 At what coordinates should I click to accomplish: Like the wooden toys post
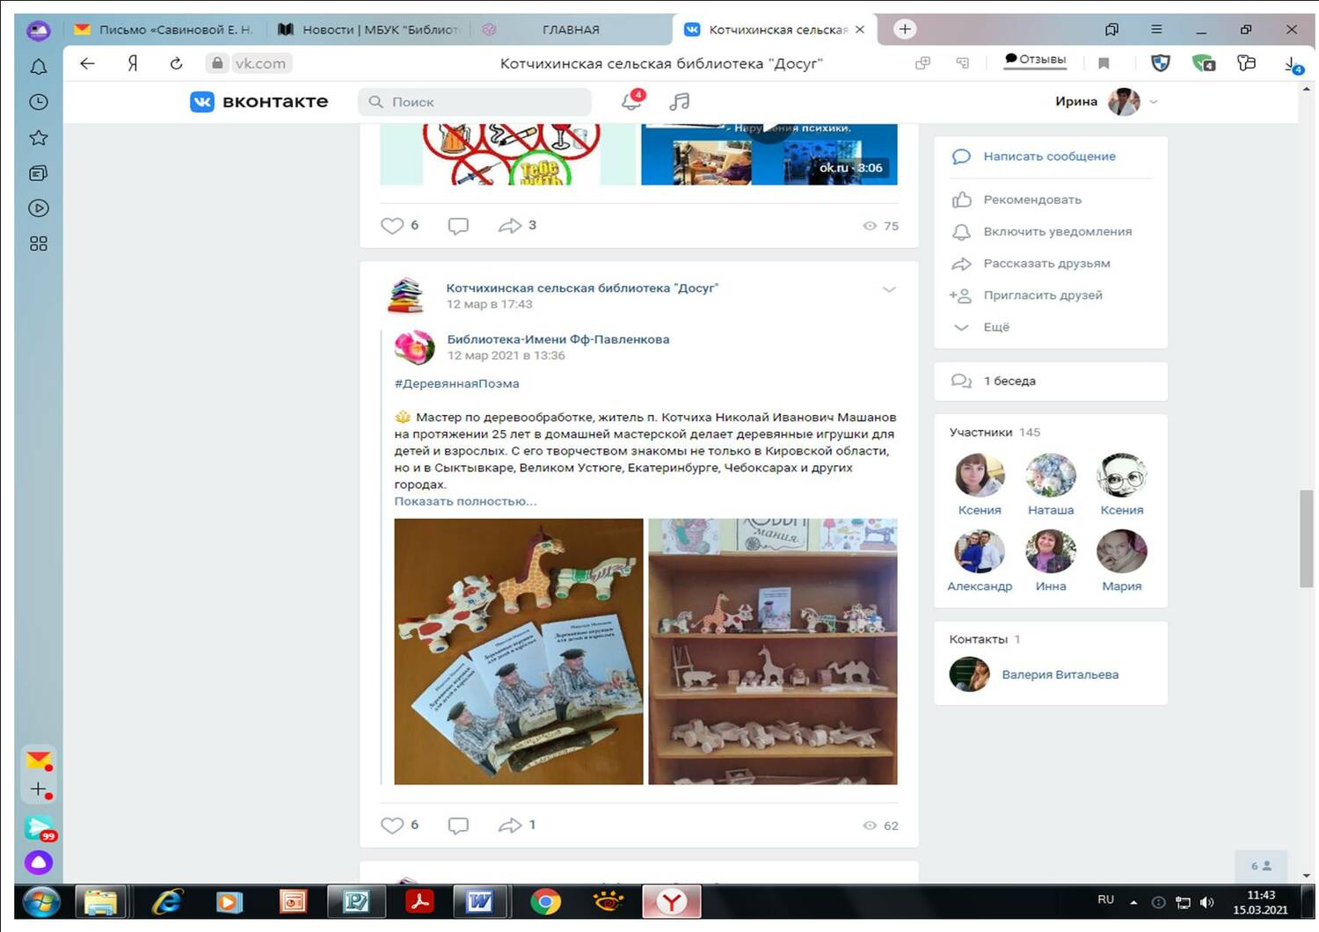(x=392, y=825)
